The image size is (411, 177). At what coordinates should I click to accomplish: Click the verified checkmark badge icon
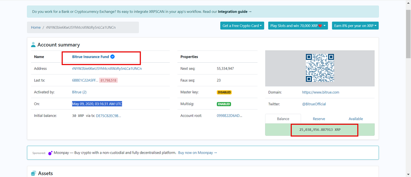pos(112,57)
